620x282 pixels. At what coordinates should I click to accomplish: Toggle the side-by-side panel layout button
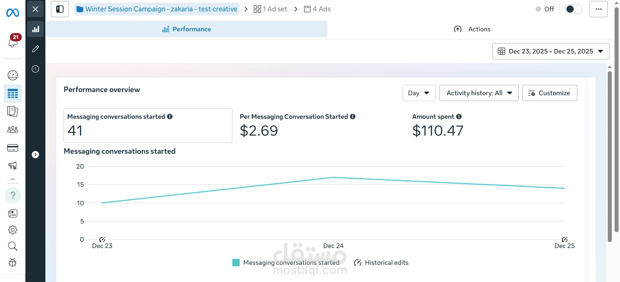tap(60, 9)
